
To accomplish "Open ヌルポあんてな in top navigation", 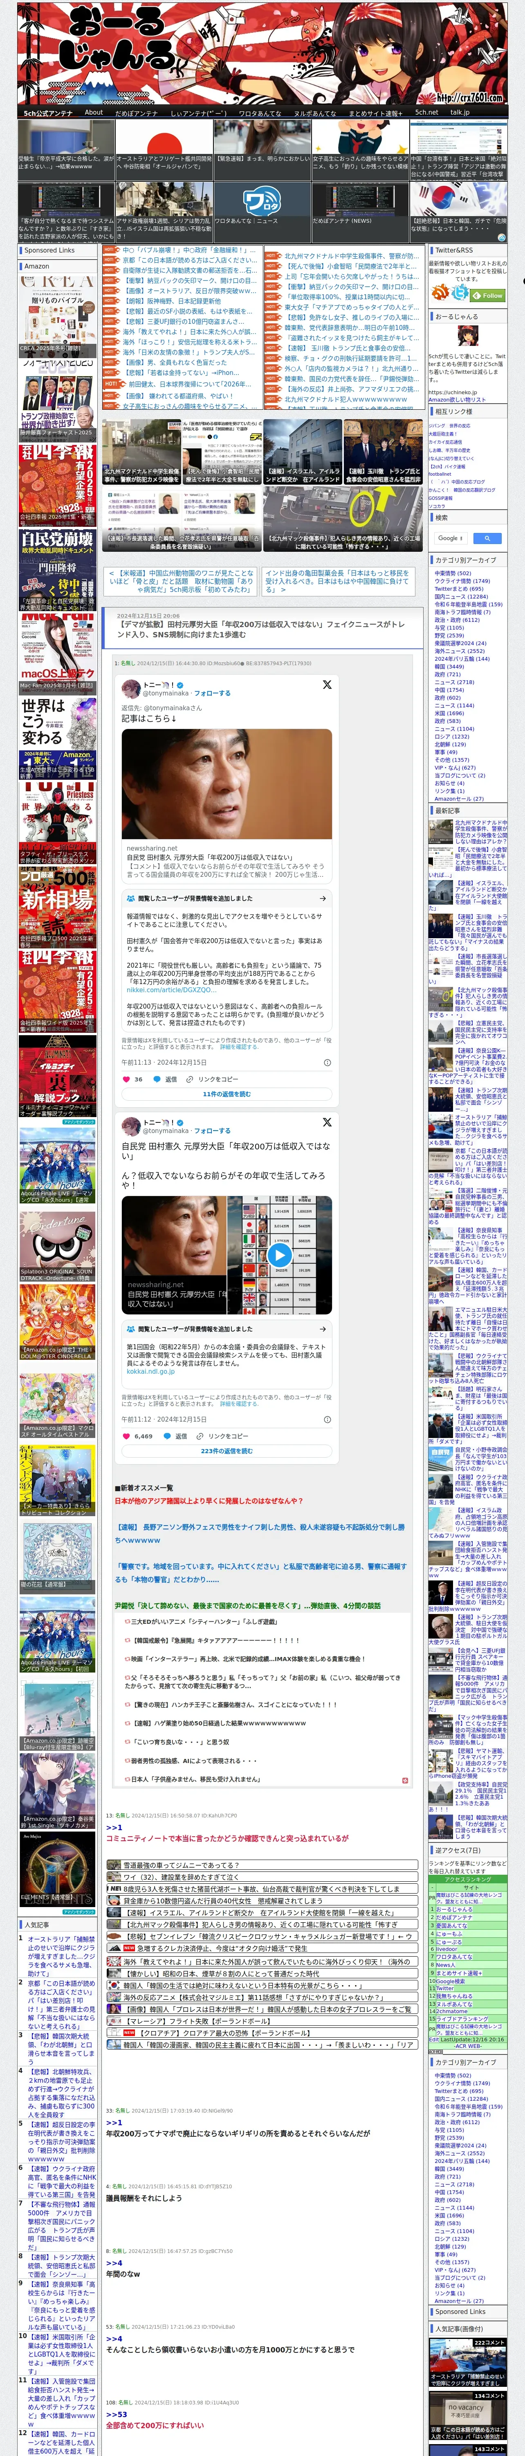I will (314, 113).
